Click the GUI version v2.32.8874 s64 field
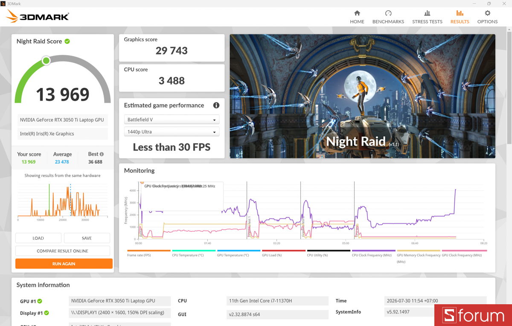Image resolution: width=512 pixels, height=326 pixels. tap(278, 314)
